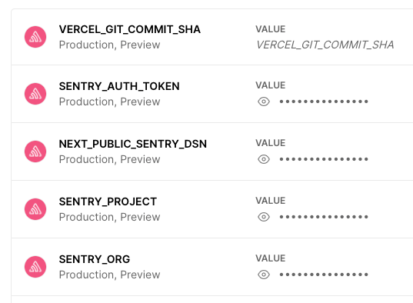Click the masked dots of NEXT_PUBLIC_SENTRY_DSN
The image size is (413, 303).
(x=324, y=159)
